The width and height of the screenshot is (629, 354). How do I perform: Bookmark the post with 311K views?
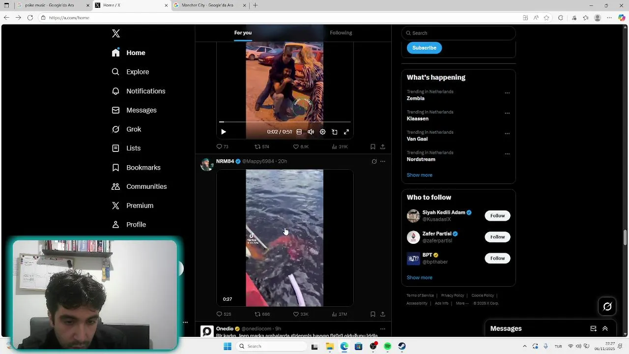tap(373, 147)
